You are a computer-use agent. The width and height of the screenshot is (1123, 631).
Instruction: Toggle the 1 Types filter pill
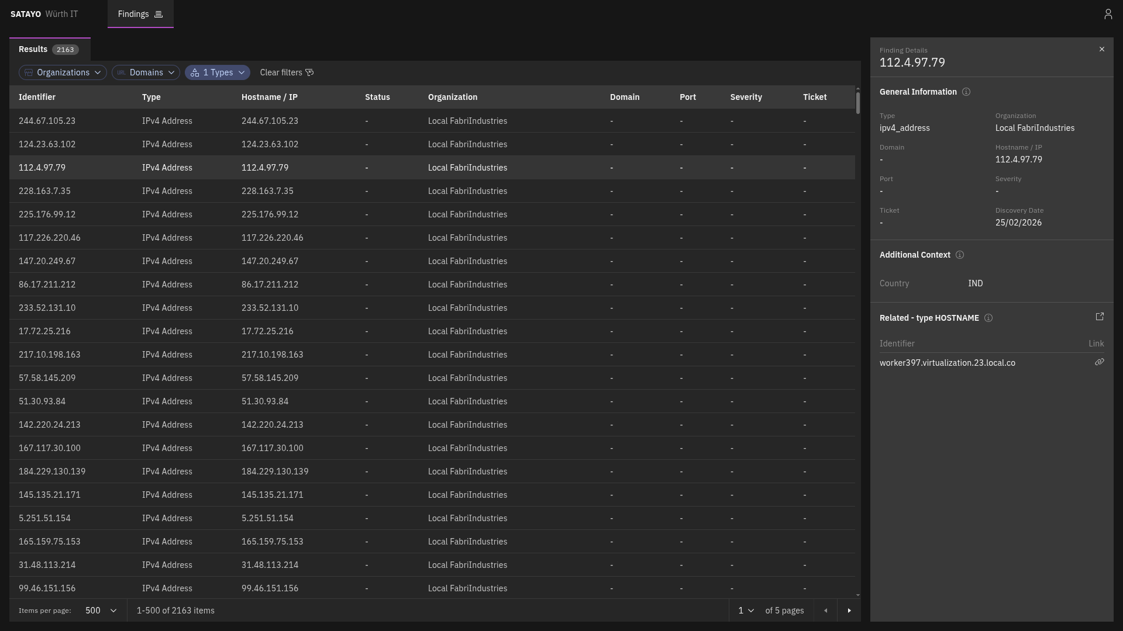click(x=217, y=72)
